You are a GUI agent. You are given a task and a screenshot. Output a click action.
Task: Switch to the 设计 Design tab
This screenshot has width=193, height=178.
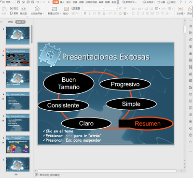coord(69,2)
